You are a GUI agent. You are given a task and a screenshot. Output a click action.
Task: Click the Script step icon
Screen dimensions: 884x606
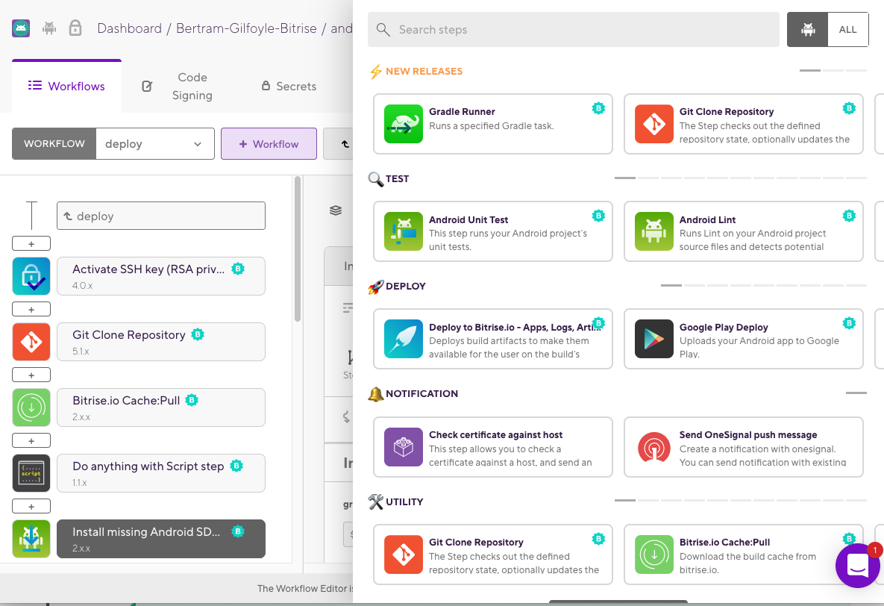tap(31, 473)
